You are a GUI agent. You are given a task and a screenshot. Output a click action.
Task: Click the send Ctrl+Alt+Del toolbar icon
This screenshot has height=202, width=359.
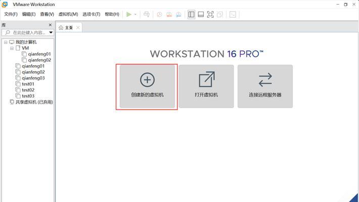point(147,15)
